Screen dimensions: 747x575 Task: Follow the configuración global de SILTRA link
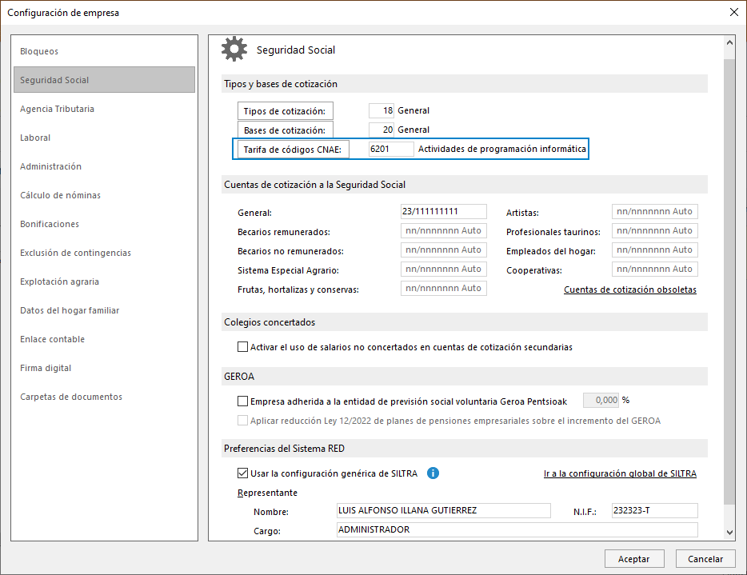coord(620,473)
